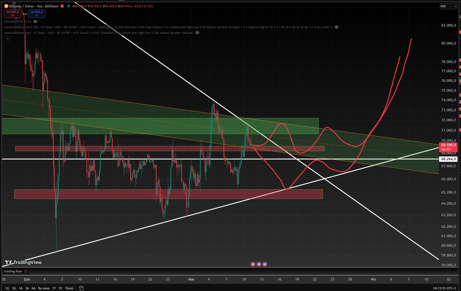Toggle Ichimoku indicator visibility eye

click(36, 22)
